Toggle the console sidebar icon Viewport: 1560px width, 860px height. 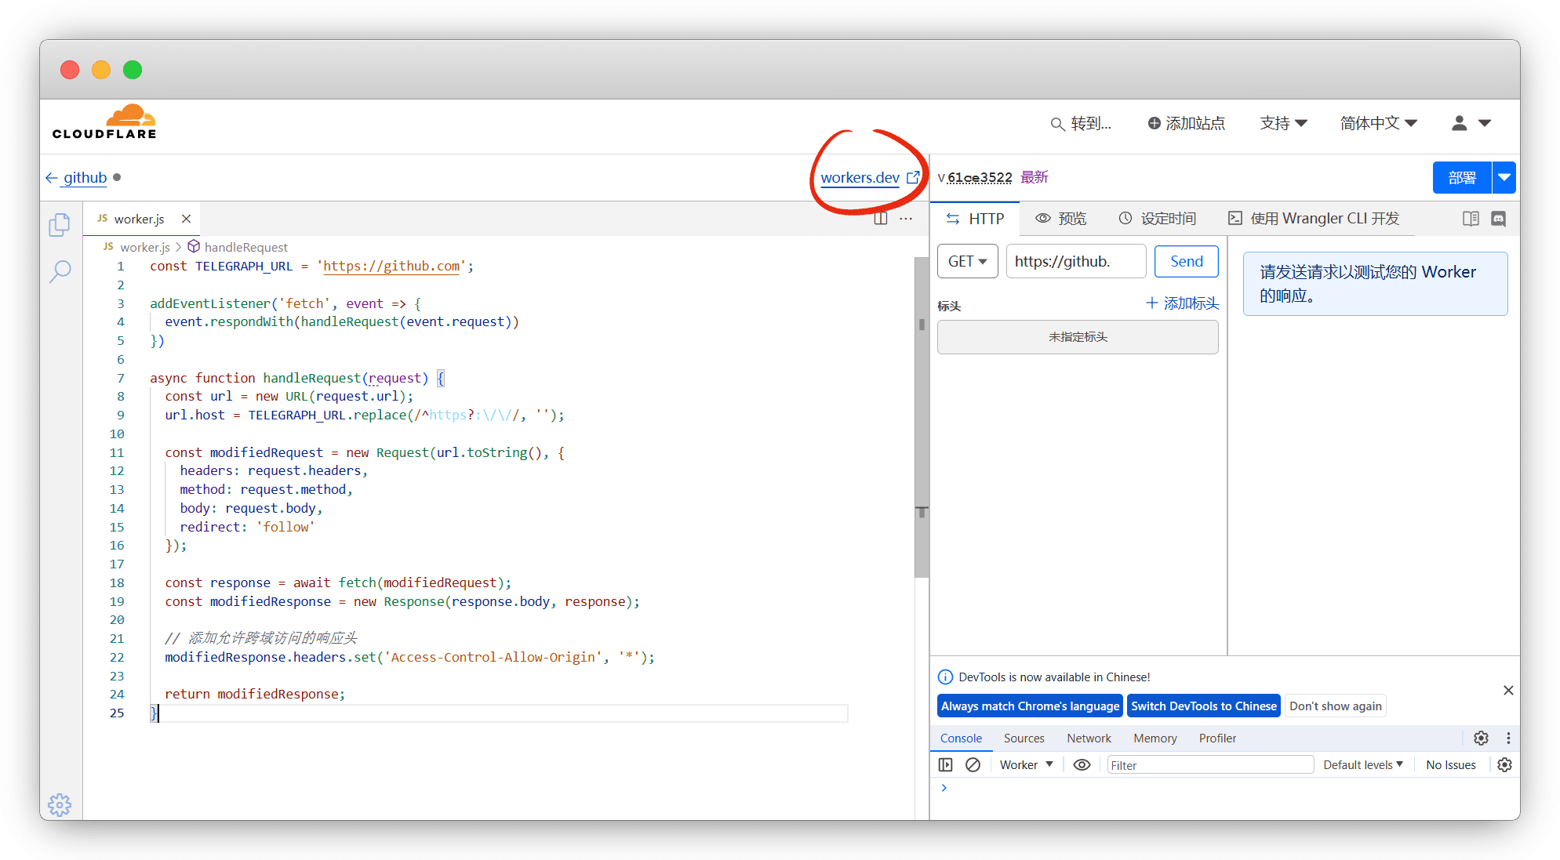click(x=945, y=765)
